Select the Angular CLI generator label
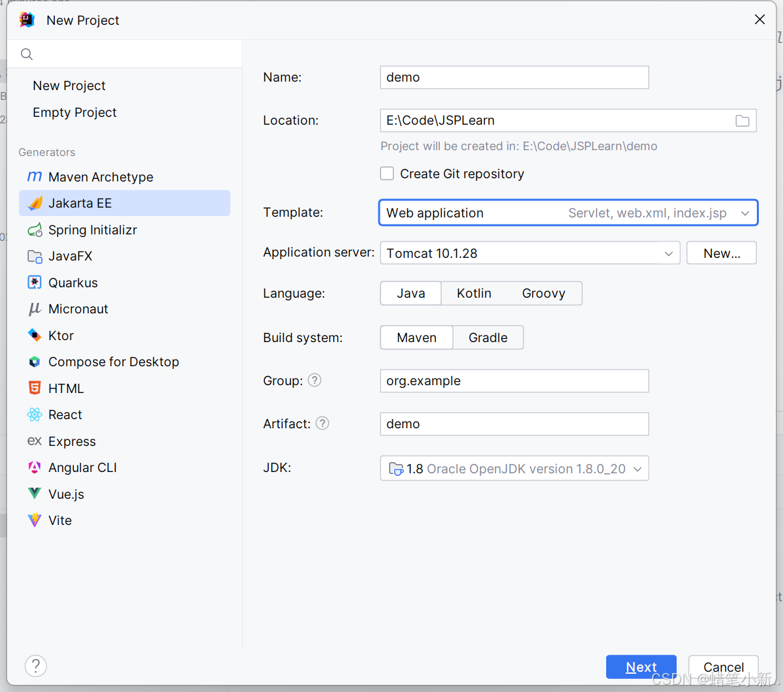The image size is (783, 692). coord(82,467)
